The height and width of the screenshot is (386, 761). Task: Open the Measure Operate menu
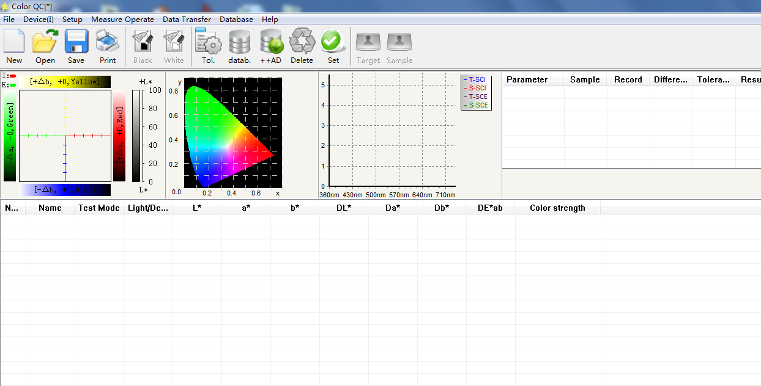click(122, 20)
